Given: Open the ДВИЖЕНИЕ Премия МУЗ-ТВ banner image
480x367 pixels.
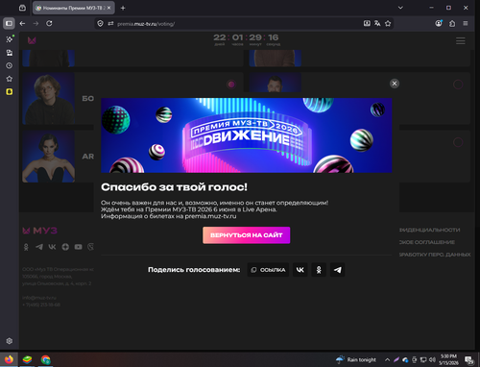Looking at the screenshot, I should [247, 135].
